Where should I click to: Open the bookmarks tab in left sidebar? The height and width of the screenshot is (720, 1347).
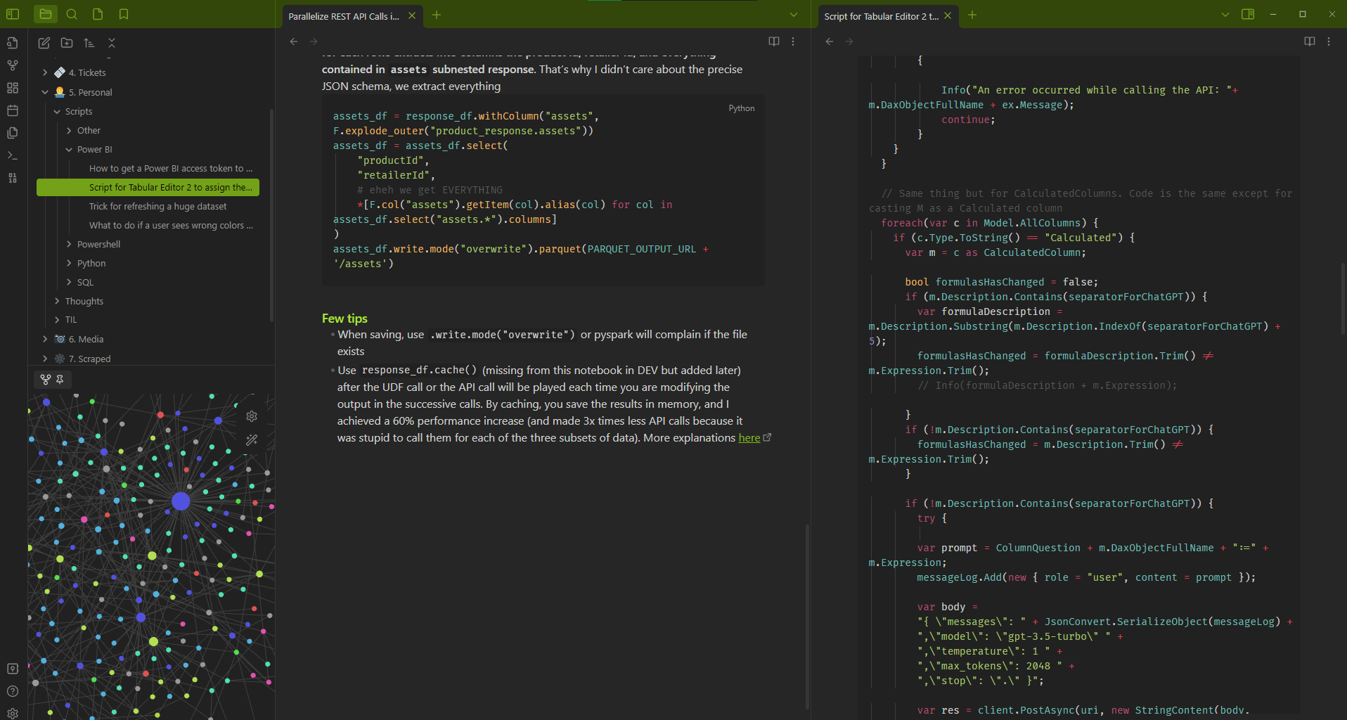click(x=124, y=14)
